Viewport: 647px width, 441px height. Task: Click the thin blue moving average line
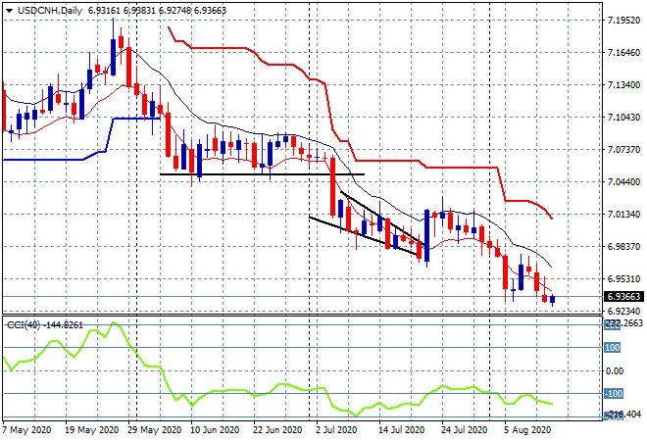coord(289,136)
